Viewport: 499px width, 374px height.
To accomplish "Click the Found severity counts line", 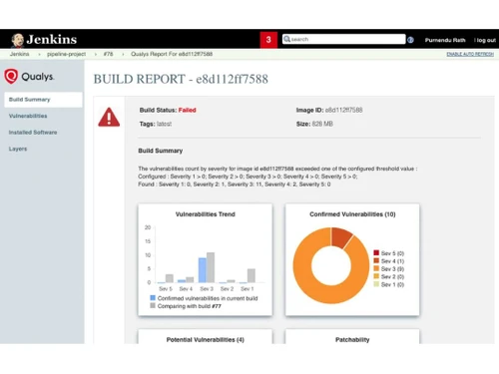I will [x=235, y=185].
